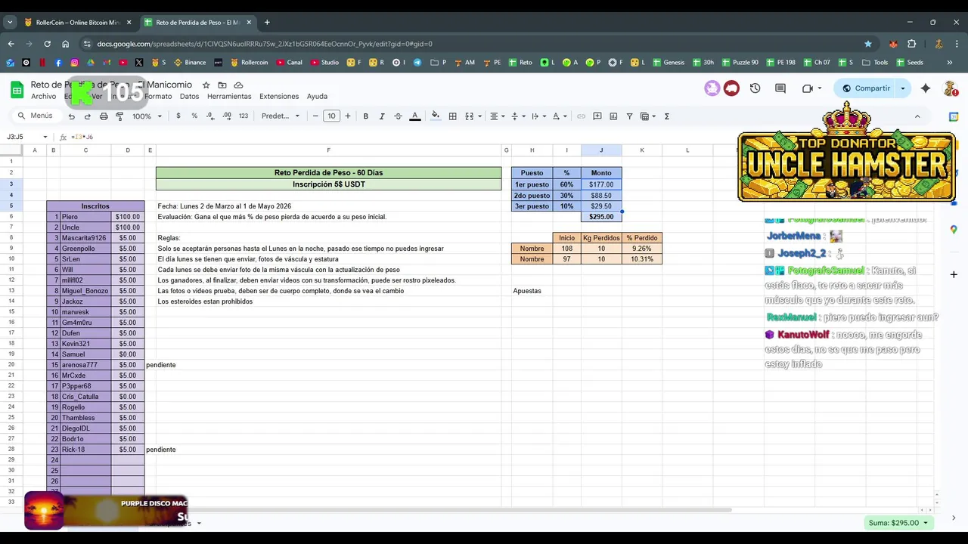Image resolution: width=968 pixels, height=544 pixels.
Task: Click the Insert chart icon
Action: [x=613, y=116]
